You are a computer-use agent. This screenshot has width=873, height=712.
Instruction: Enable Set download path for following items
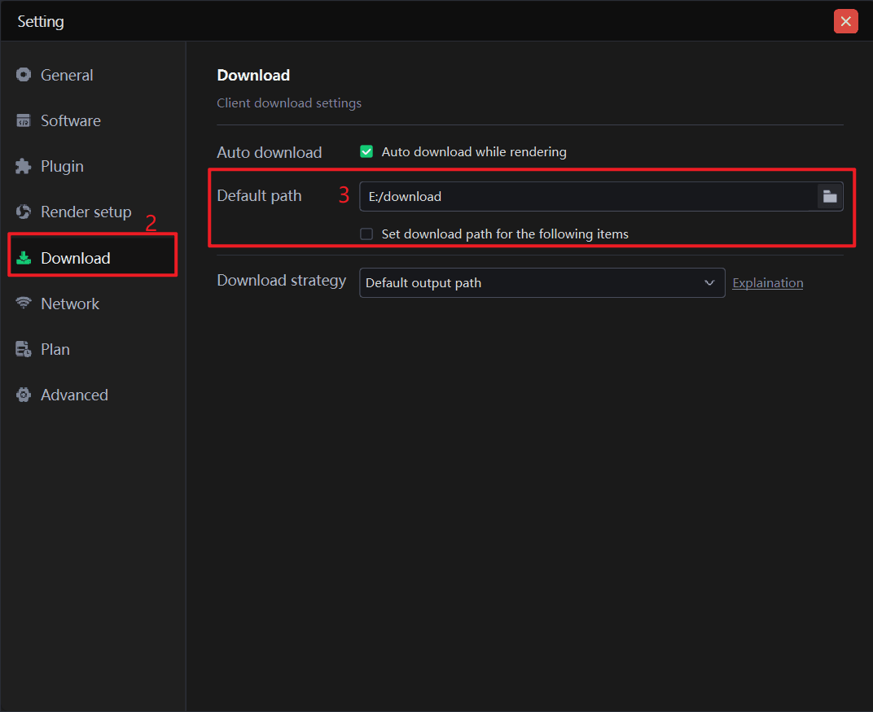coord(366,234)
